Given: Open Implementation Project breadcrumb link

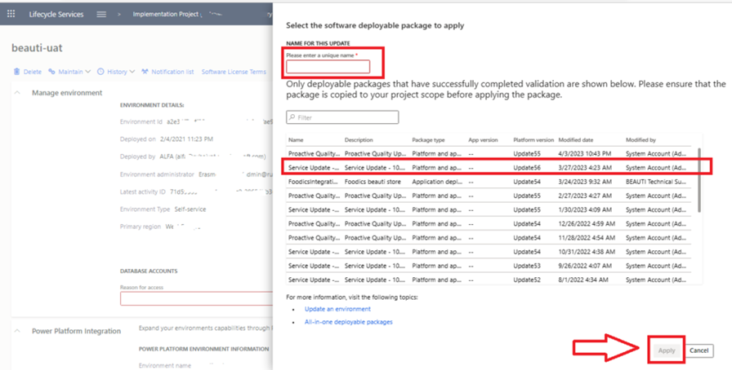Looking at the screenshot, I should [x=166, y=15].
